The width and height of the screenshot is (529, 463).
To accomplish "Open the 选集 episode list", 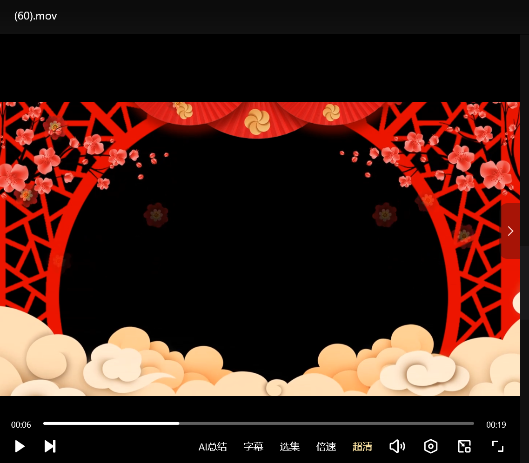I will tap(290, 447).
